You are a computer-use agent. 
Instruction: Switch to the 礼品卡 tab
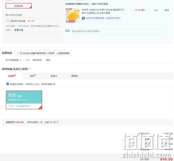(54, 76)
